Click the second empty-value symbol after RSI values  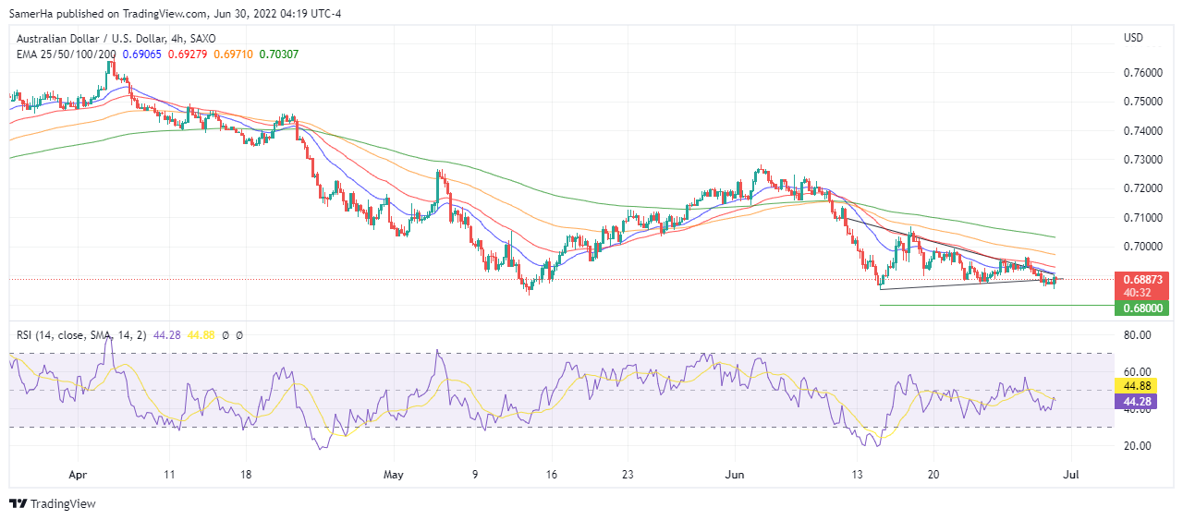point(238,335)
